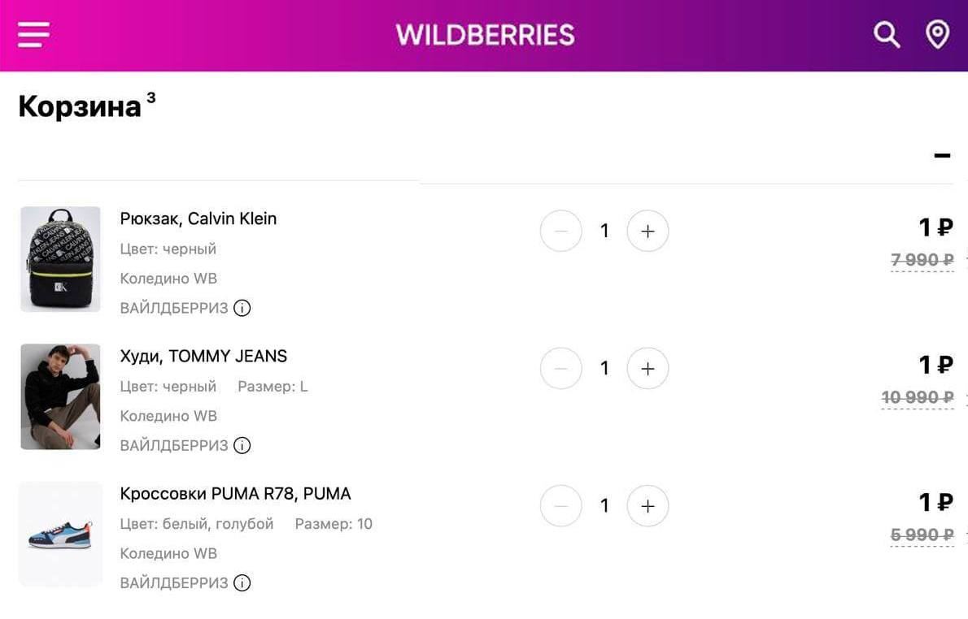The image size is (968, 619).
Task: Open the Худи, TOMMY JEANS product link
Action: pos(203,356)
